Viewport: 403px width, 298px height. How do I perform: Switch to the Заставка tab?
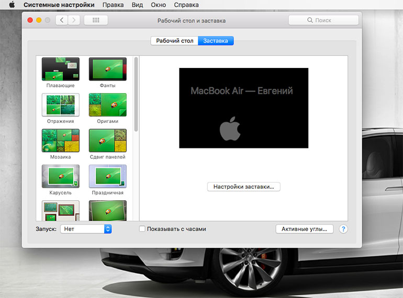(x=216, y=41)
